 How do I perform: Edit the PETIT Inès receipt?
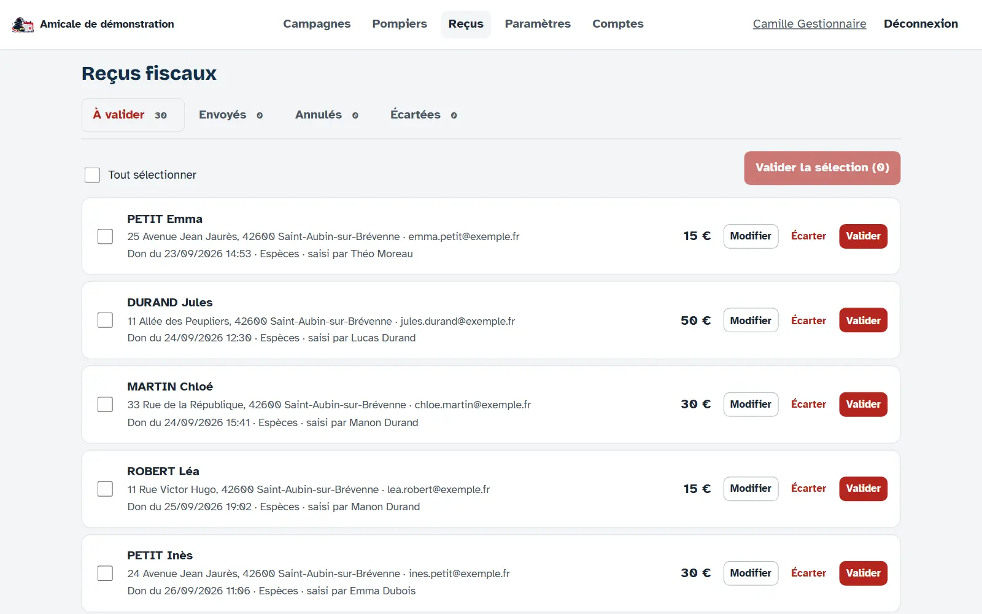point(751,573)
